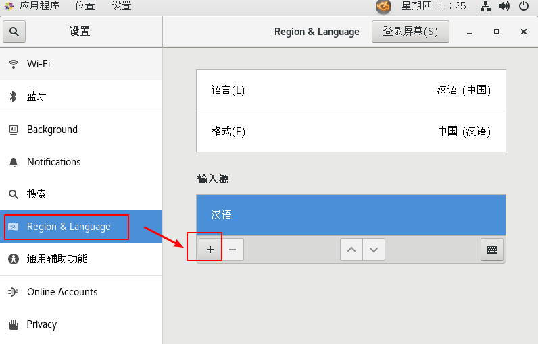The height and width of the screenshot is (344, 538).
Task: Open the network status icon in top bar
Action: coord(485,6)
